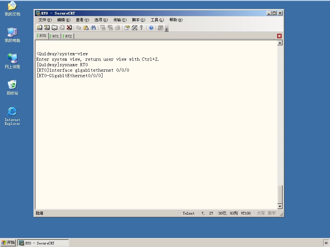
Task: Click the Print Screen toolbar icon
Action: click(103, 28)
